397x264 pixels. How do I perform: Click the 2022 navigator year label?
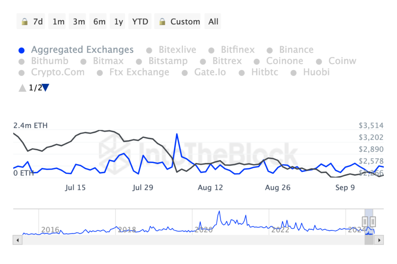tap(280, 230)
